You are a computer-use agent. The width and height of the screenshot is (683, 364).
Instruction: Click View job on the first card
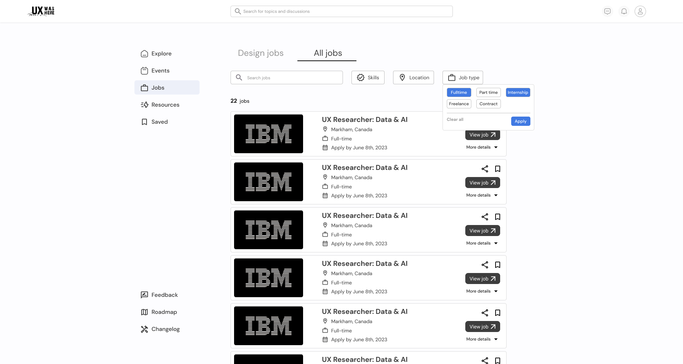pyautogui.click(x=483, y=135)
